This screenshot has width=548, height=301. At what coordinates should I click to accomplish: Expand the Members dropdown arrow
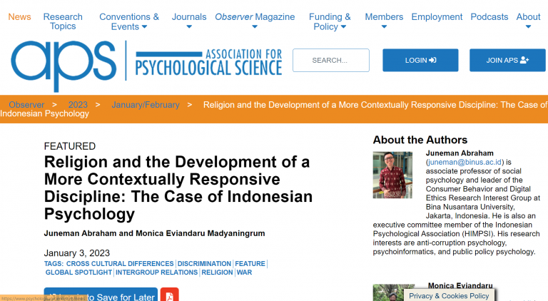coord(384,27)
